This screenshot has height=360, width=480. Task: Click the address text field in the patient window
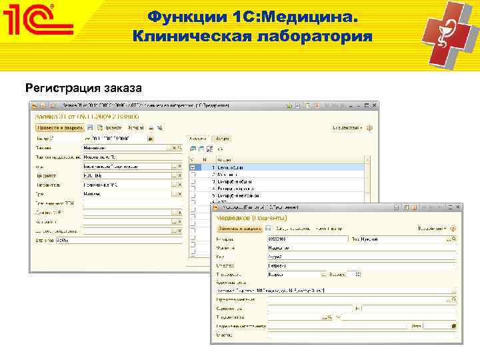coord(333,290)
